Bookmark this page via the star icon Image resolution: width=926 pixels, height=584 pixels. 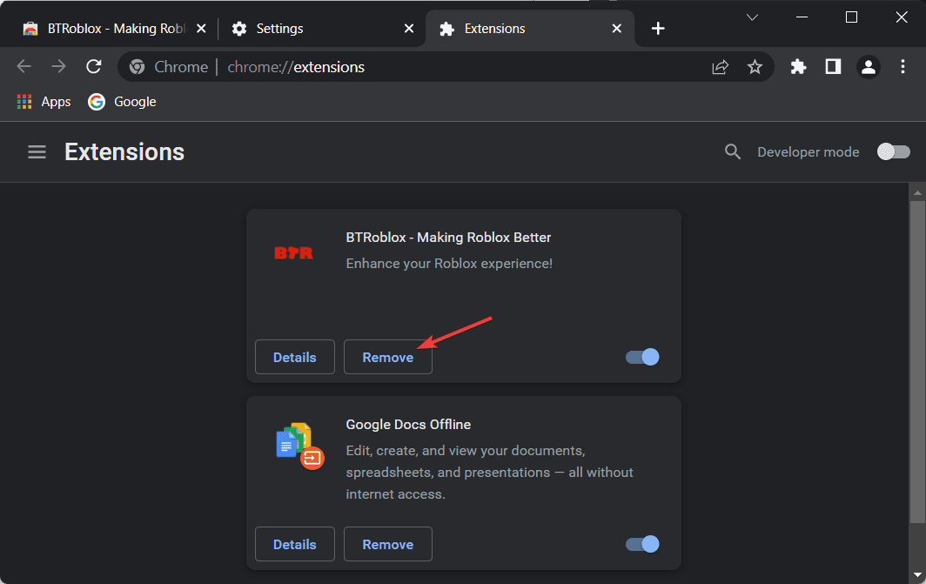pyautogui.click(x=755, y=66)
